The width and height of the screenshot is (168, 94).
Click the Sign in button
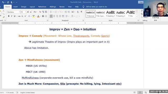[x=141, y=2]
